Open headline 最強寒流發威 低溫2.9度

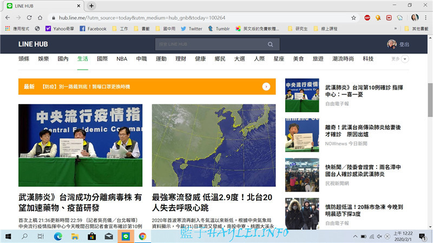click(212, 202)
